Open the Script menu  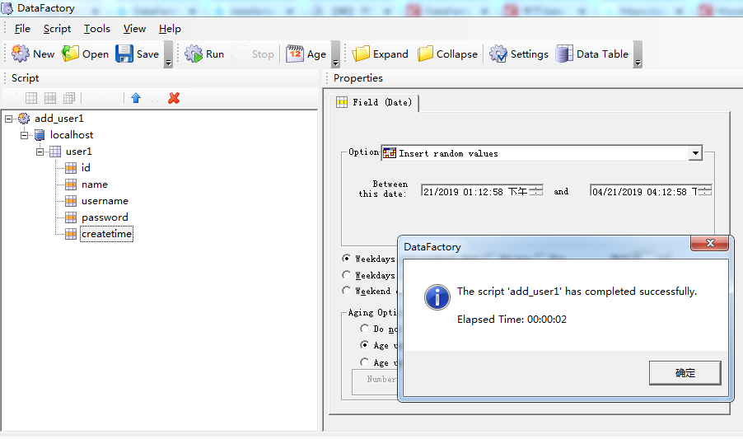click(x=58, y=29)
